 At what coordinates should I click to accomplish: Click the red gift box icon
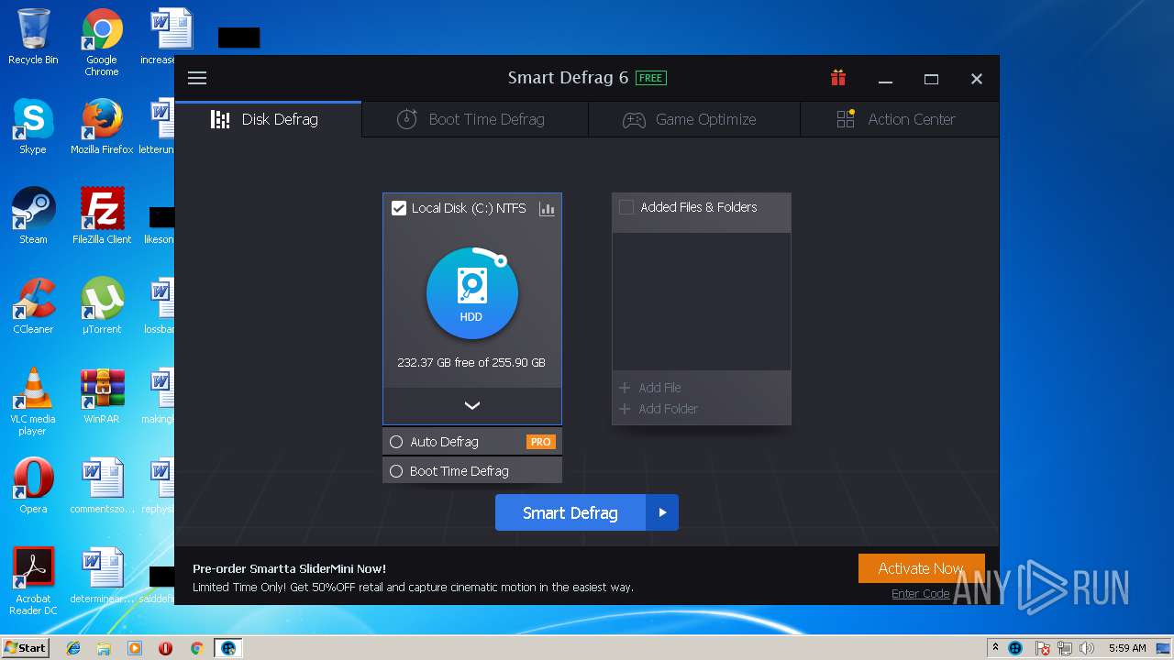(x=838, y=78)
